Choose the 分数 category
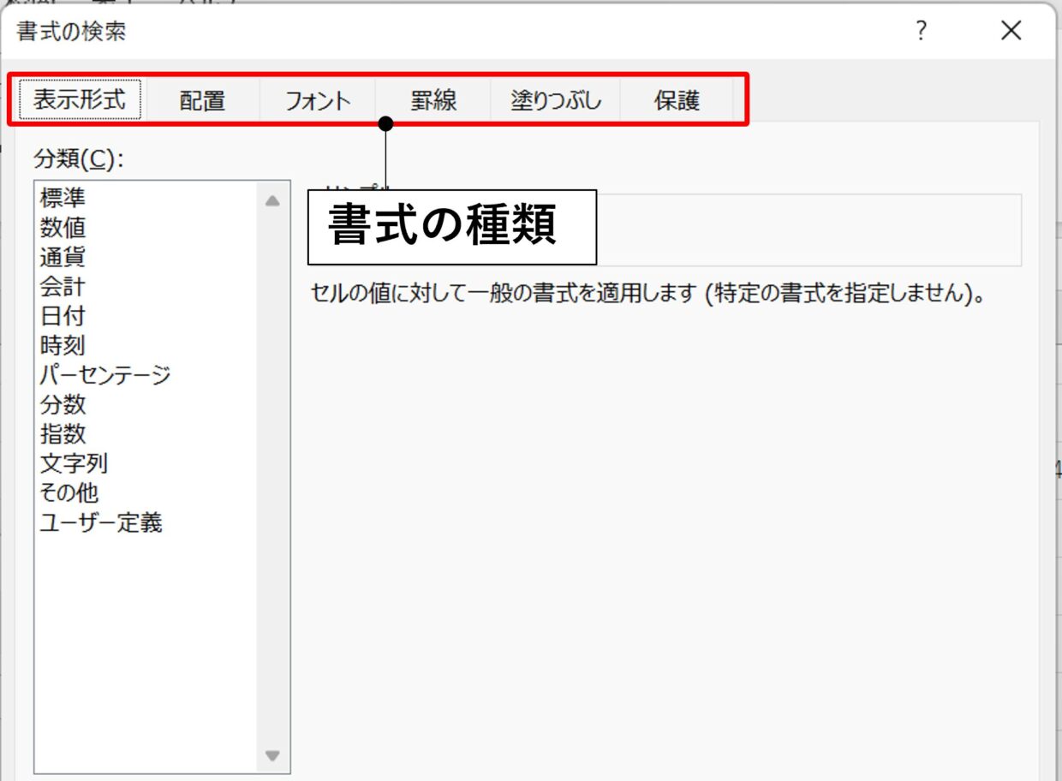This screenshot has width=1062, height=781. point(63,404)
